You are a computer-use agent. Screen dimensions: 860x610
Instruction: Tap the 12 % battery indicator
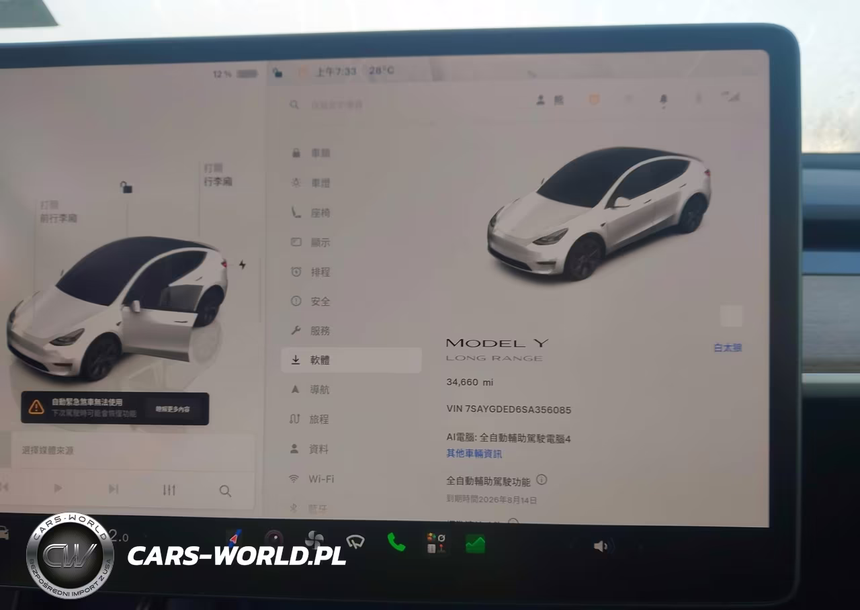(235, 74)
